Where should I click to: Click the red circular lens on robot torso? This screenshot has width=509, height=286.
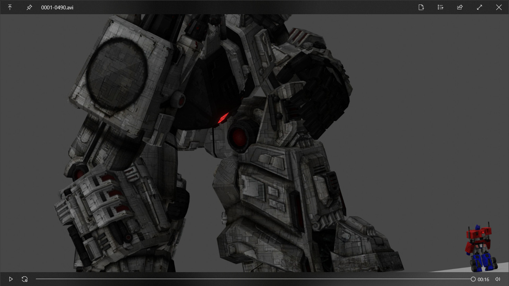point(239,135)
